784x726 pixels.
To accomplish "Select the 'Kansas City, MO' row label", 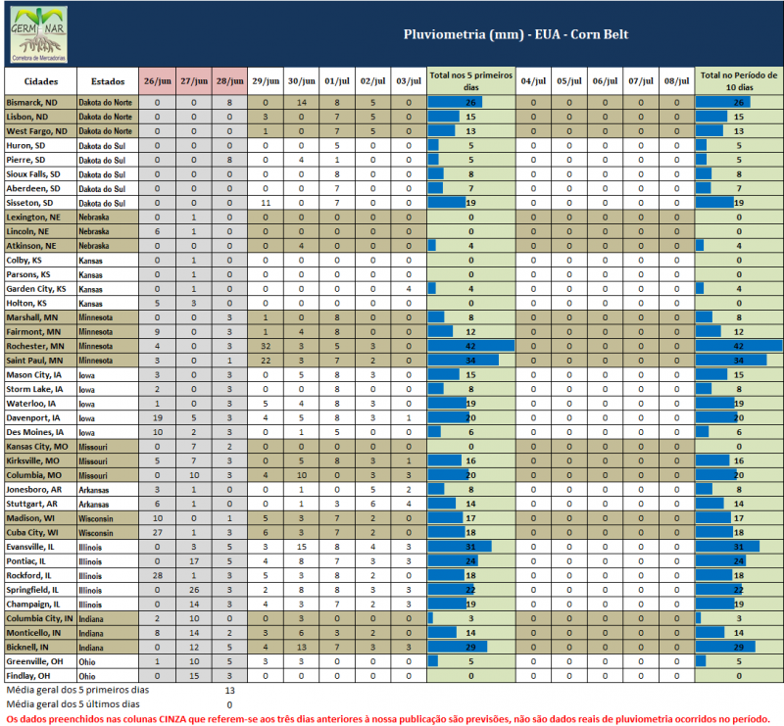I will click(40, 446).
